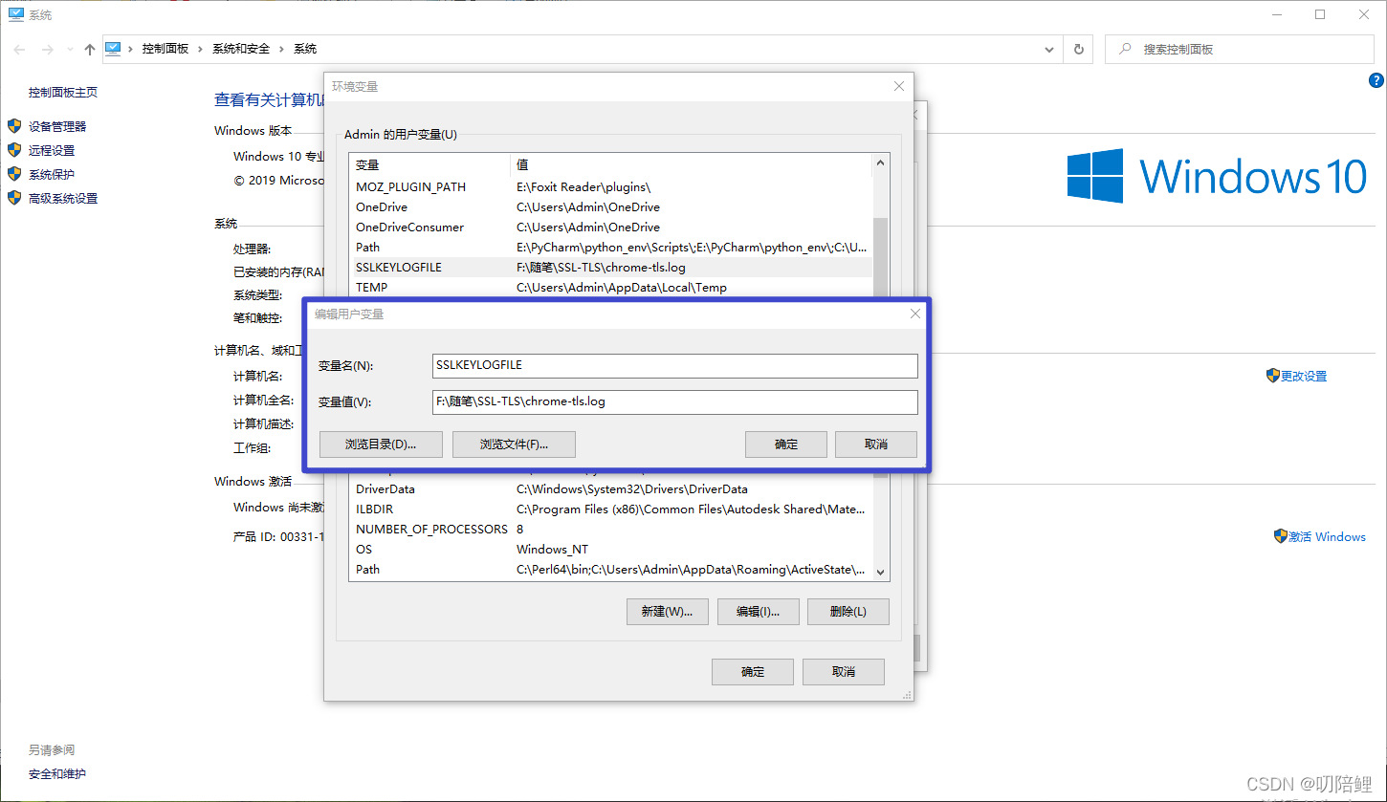Select the OS Windows_NT variable row
The image size is (1387, 802).
point(610,550)
